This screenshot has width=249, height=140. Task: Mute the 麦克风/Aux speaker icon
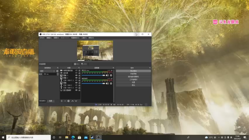pyautogui.click(x=107, y=75)
